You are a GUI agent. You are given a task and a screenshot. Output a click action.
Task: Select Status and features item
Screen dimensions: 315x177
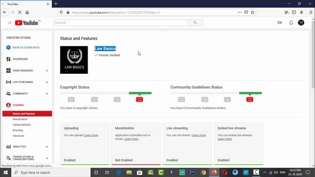tap(27, 114)
